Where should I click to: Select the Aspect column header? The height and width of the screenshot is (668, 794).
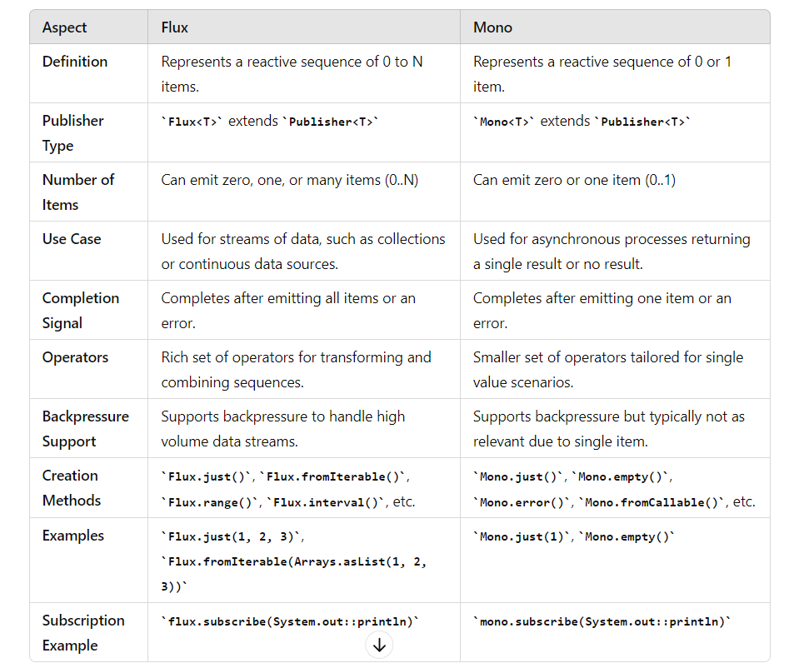point(64,27)
